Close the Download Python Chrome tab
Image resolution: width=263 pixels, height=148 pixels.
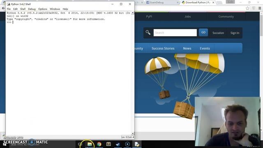click(x=213, y=2)
